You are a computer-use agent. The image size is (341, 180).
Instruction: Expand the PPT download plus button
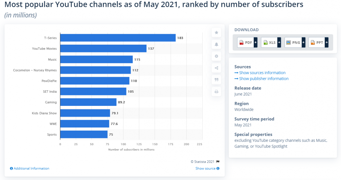327,43
